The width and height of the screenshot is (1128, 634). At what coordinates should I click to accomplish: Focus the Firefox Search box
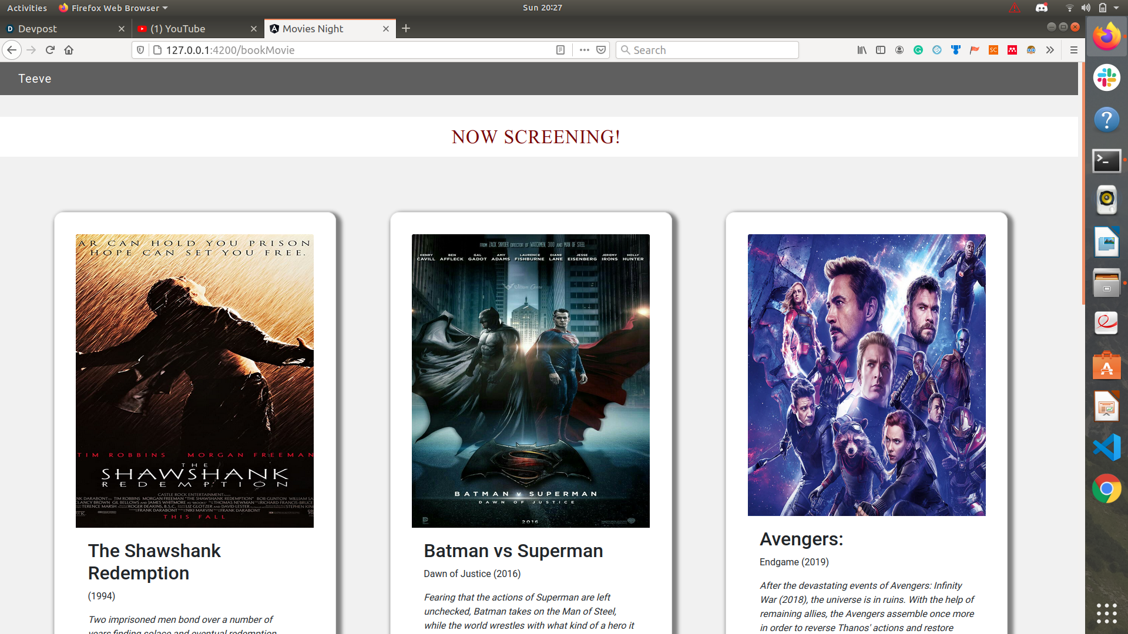click(711, 50)
